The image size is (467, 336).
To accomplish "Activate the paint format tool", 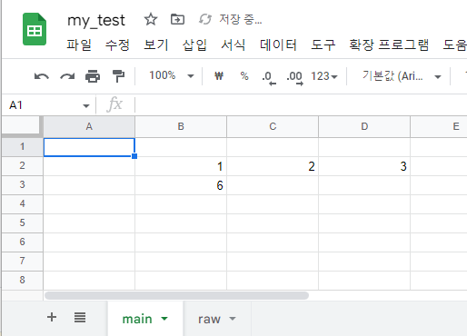I will coord(118,76).
